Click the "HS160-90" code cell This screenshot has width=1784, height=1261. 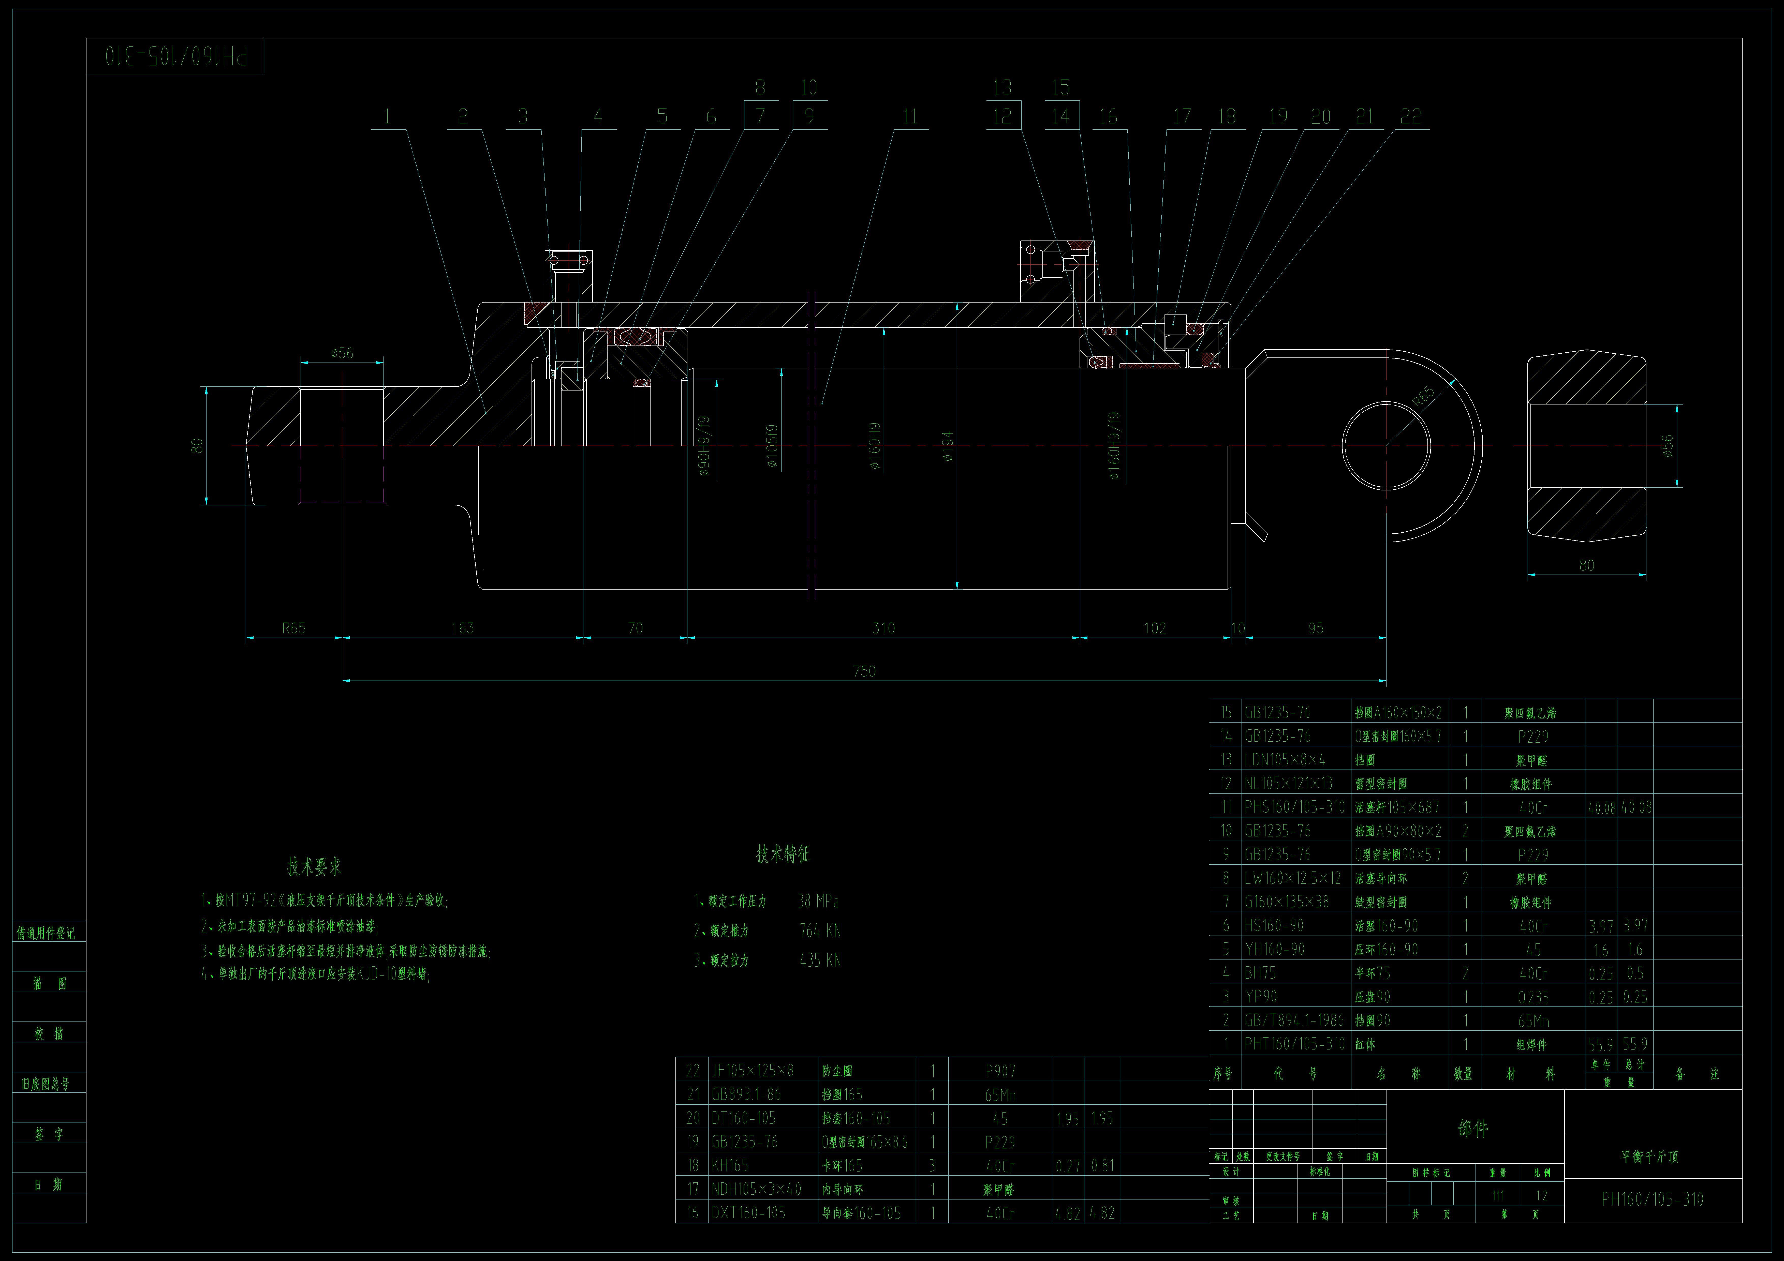(1274, 925)
